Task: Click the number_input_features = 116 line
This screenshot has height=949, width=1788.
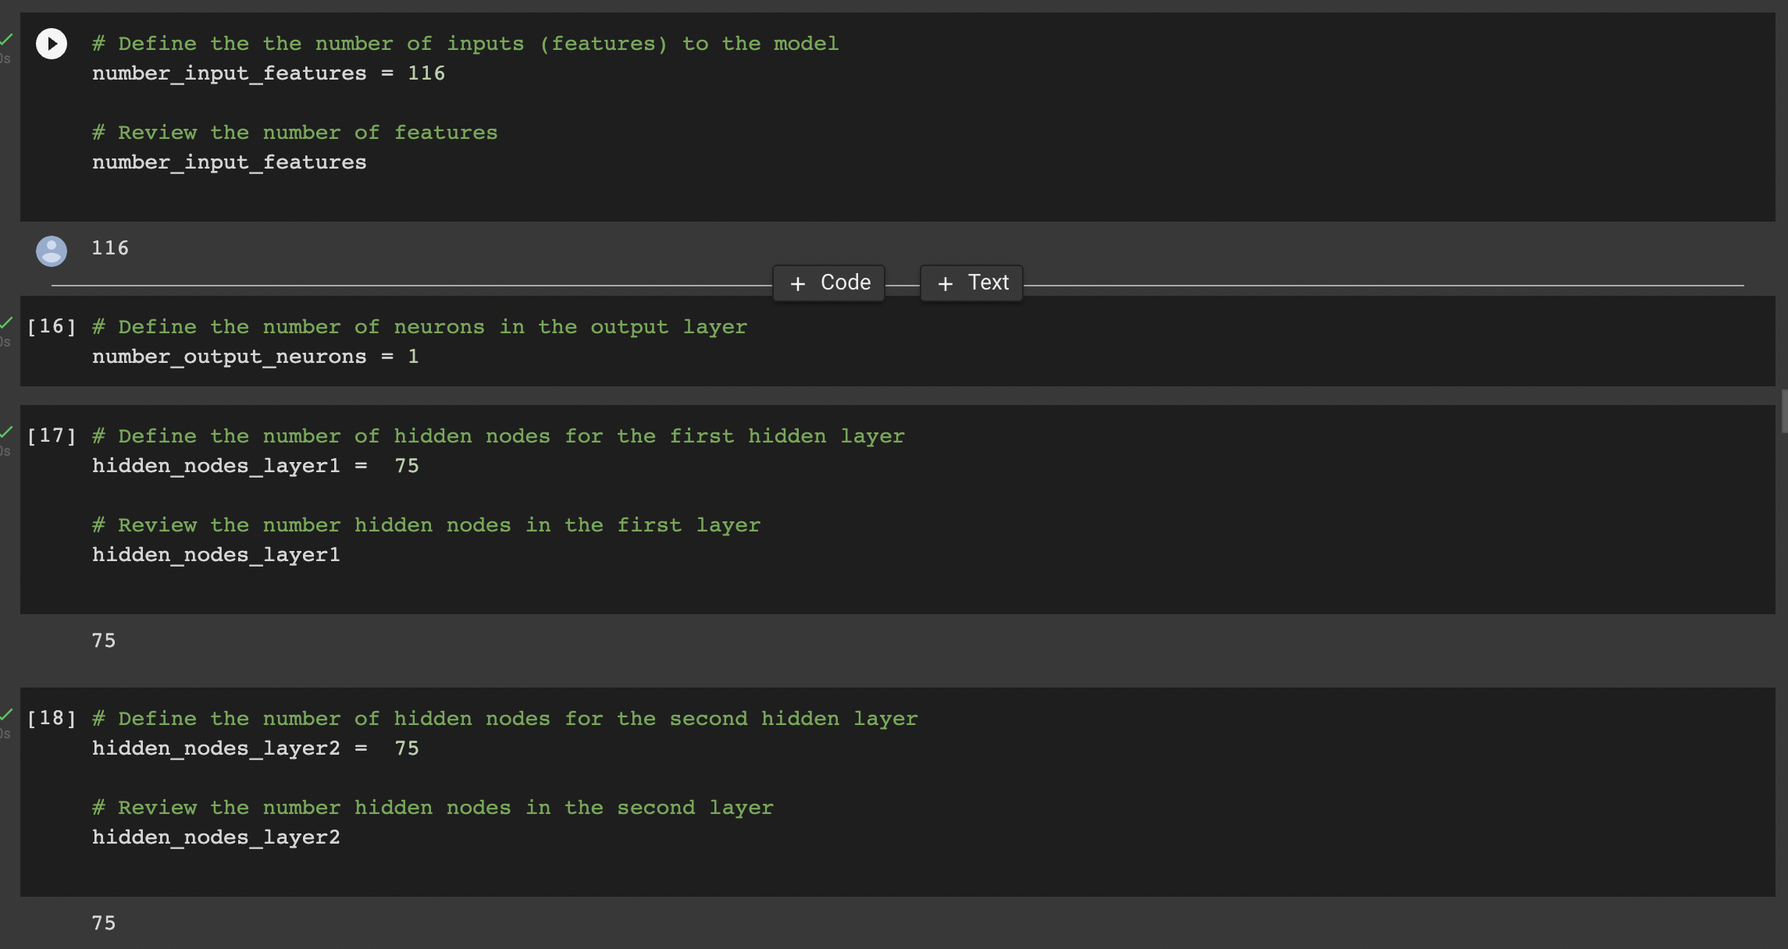Action: pyautogui.click(x=269, y=73)
